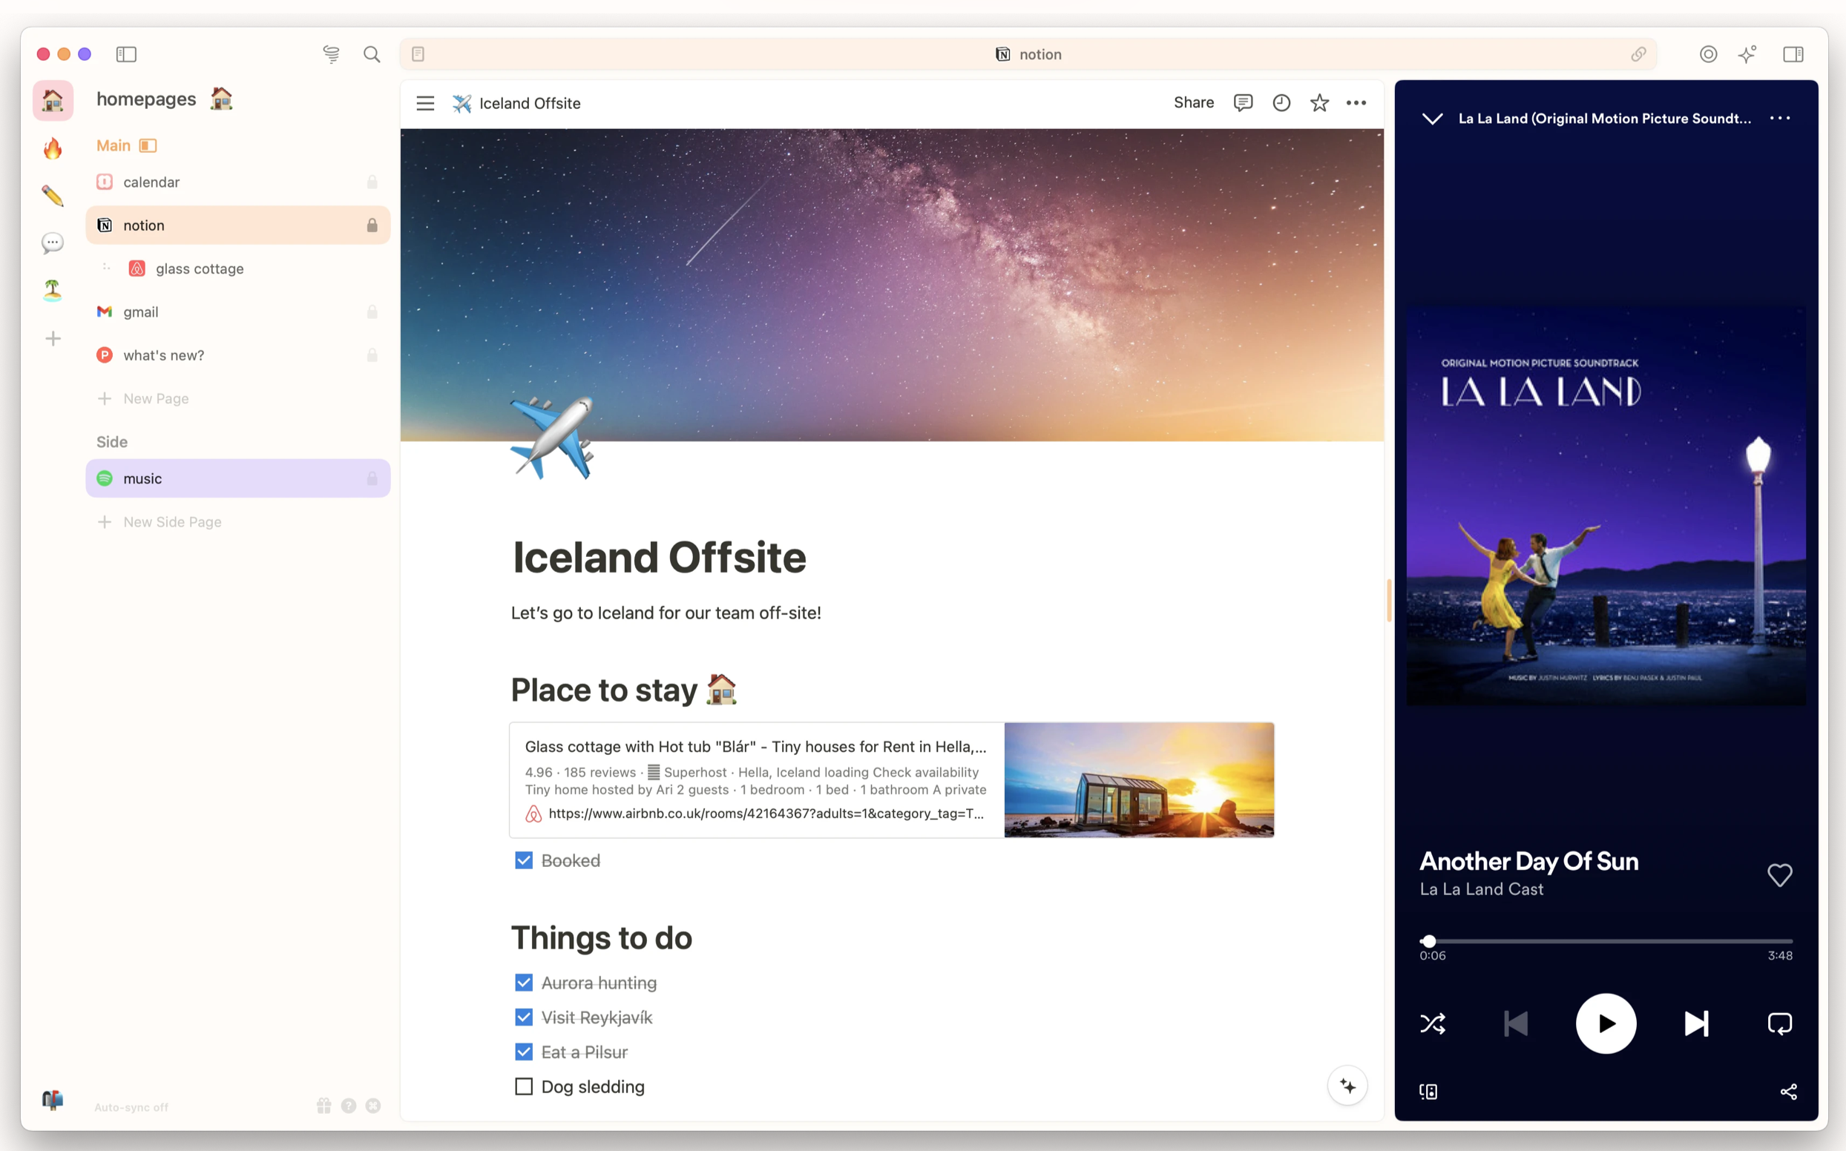Image resolution: width=1846 pixels, height=1151 pixels.
Task: Click the song progress bar
Action: pyautogui.click(x=1606, y=941)
